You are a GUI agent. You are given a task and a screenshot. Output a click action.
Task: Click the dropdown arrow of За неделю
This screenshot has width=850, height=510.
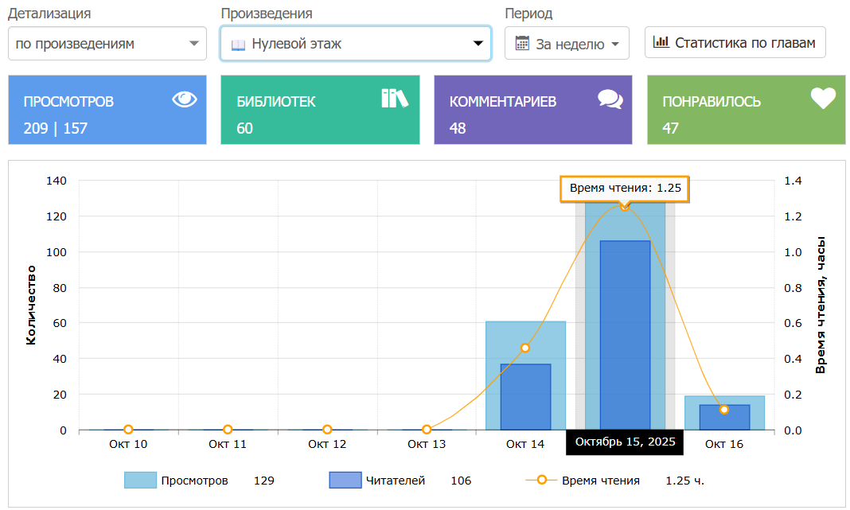click(615, 45)
